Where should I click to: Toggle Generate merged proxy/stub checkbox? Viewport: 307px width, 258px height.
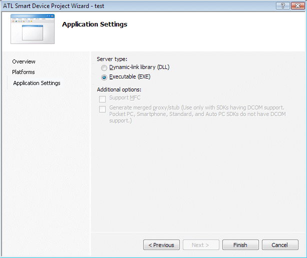[x=102, y=109]
